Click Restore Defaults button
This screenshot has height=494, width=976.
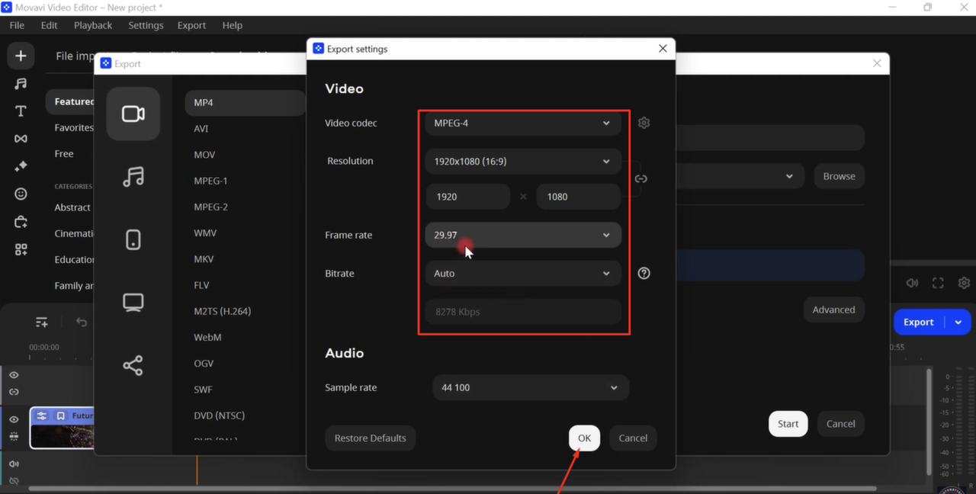[x=370, y=438]
